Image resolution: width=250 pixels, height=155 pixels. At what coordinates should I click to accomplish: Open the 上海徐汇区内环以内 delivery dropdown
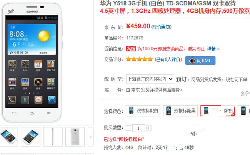click(x=150, y=79)
